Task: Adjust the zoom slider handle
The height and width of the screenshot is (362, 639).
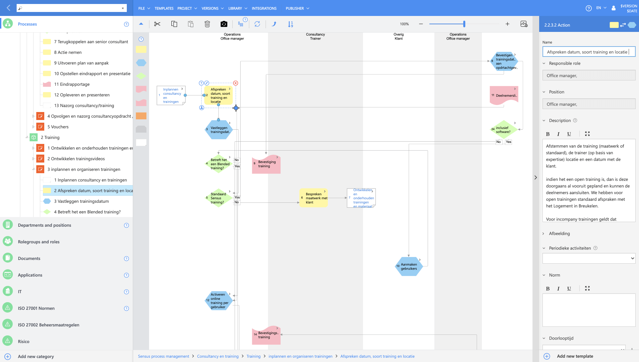Action: [464, 24]
